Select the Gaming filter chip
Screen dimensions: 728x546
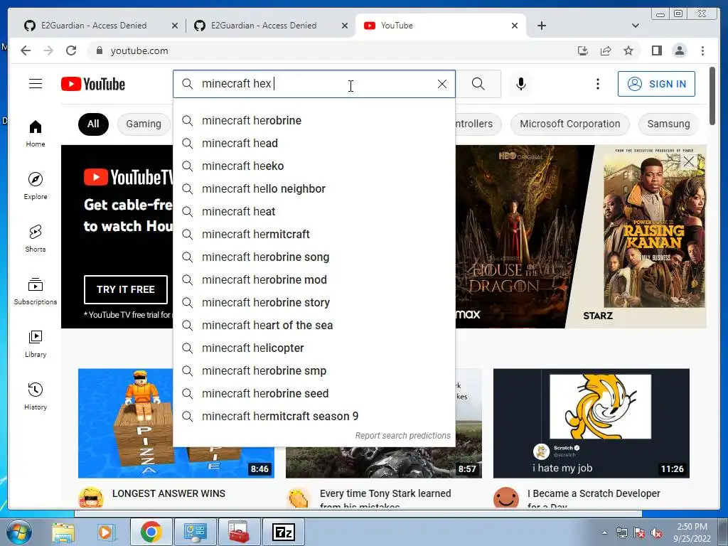point(144,124)
